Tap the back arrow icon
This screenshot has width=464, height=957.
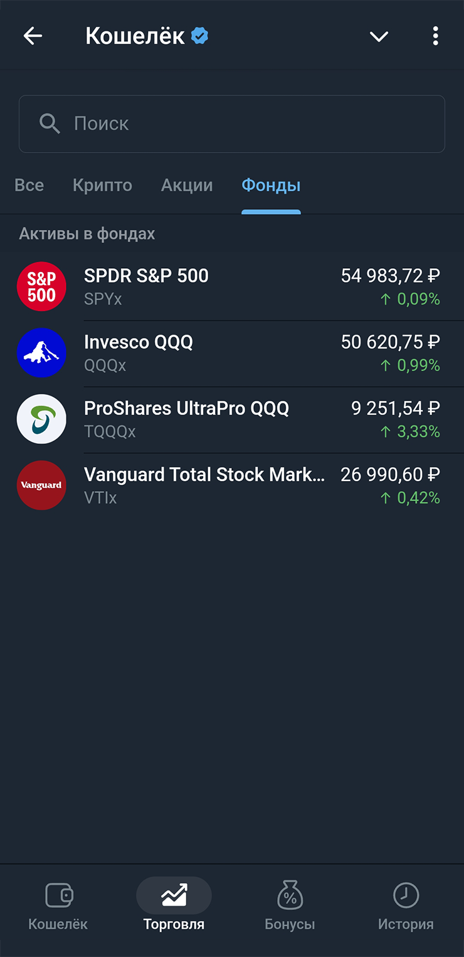pos(33,36)
